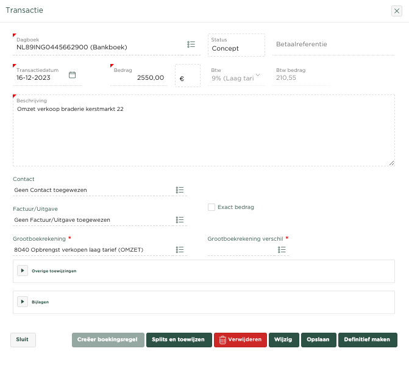Click into the Beschrijving text area
Viewport: 409px width, 365px height.
coord(203,137)
